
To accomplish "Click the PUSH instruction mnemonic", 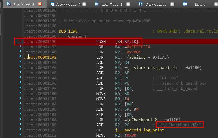I will 101,42.
